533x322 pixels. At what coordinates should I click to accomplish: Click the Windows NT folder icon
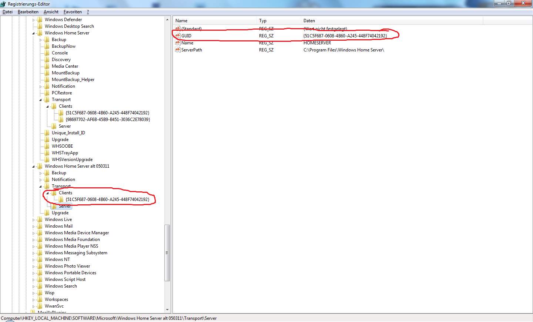(x=40, y=259)
